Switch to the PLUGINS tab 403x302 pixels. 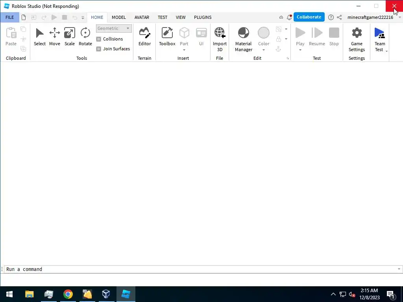pos(203,17)
